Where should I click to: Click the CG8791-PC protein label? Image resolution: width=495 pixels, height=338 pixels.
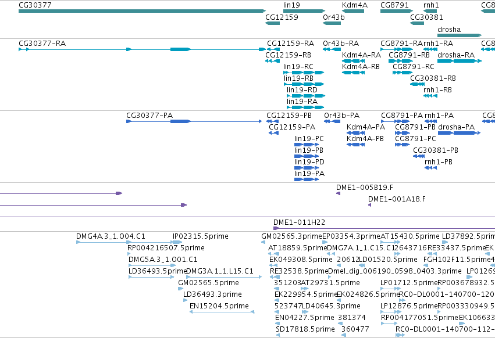pyautogui.click(x=415, y=139)
